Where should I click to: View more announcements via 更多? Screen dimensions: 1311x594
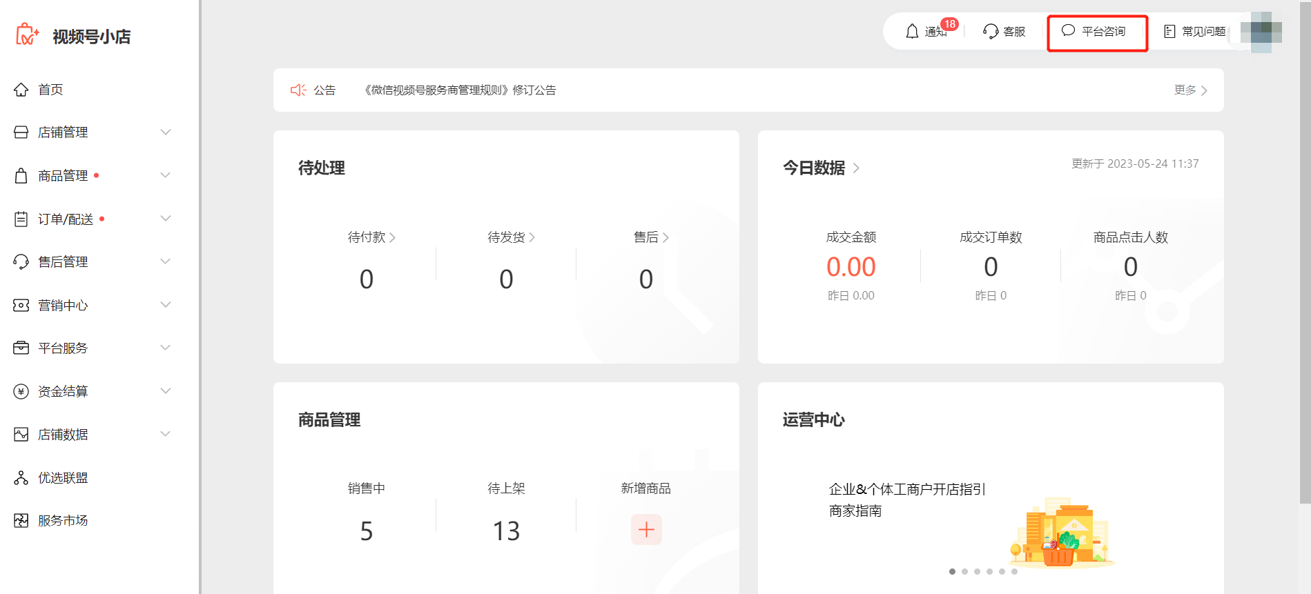[x=1191, y=90]
